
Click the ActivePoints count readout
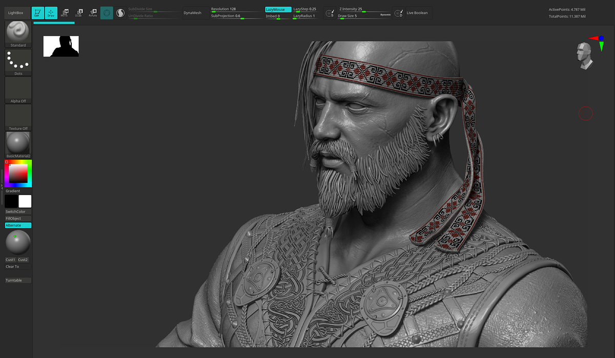tap(567, 10)
